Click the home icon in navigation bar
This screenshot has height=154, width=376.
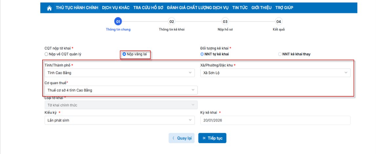[x=49, y=8]
